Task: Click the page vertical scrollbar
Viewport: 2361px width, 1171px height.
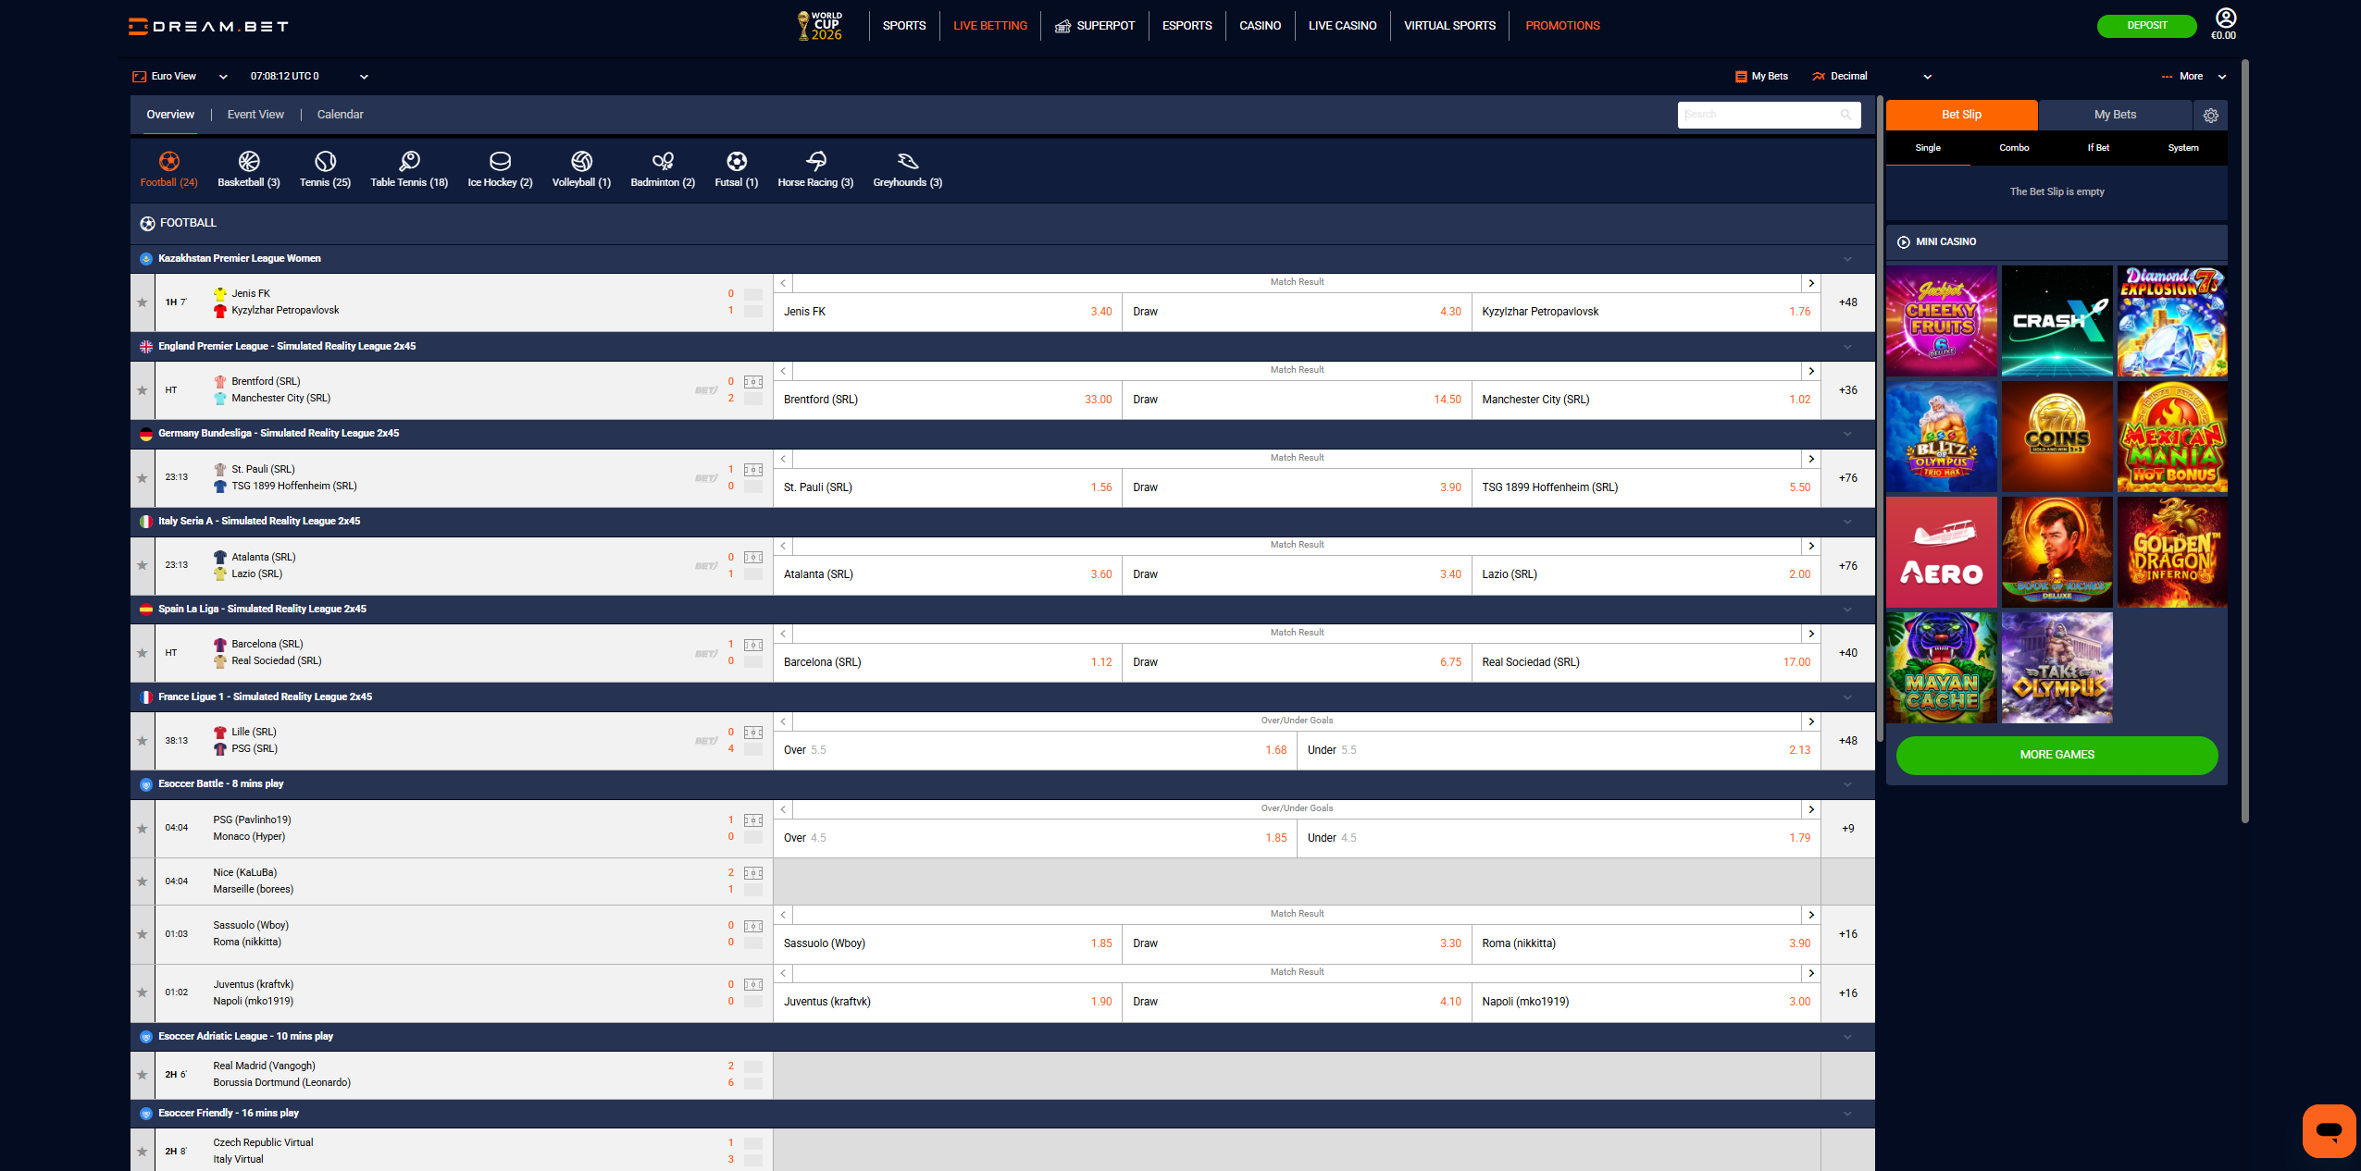Action: tap(2244, 441)
